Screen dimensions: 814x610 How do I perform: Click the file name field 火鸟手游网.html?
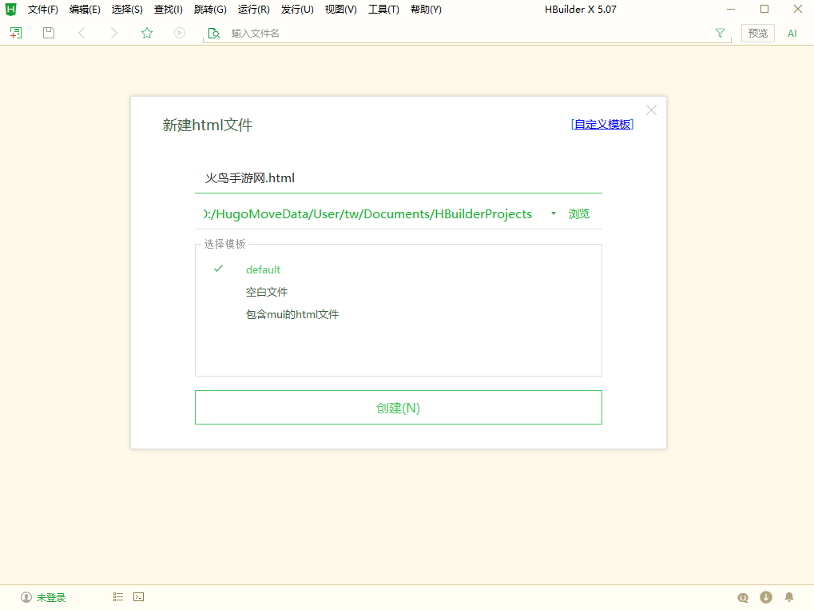point(398,178)
